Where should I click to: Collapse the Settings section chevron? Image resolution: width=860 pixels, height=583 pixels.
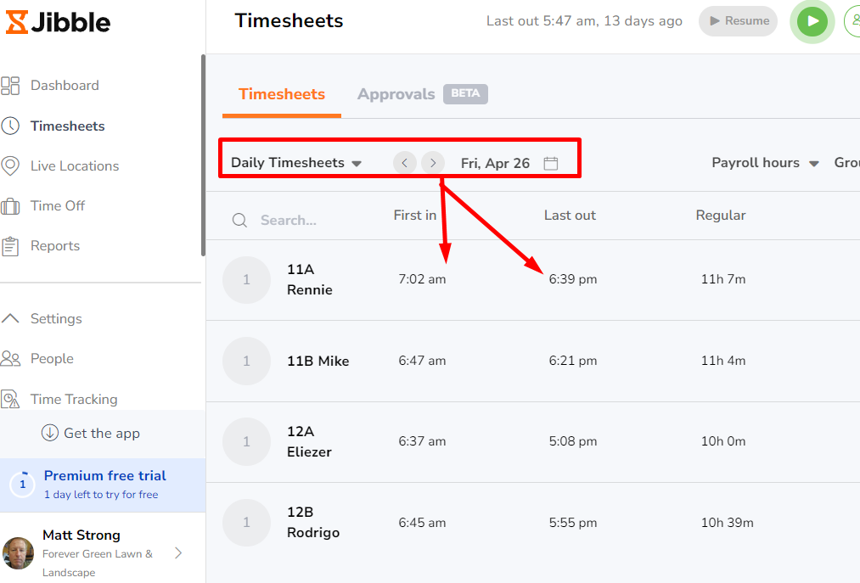[10, 319]
